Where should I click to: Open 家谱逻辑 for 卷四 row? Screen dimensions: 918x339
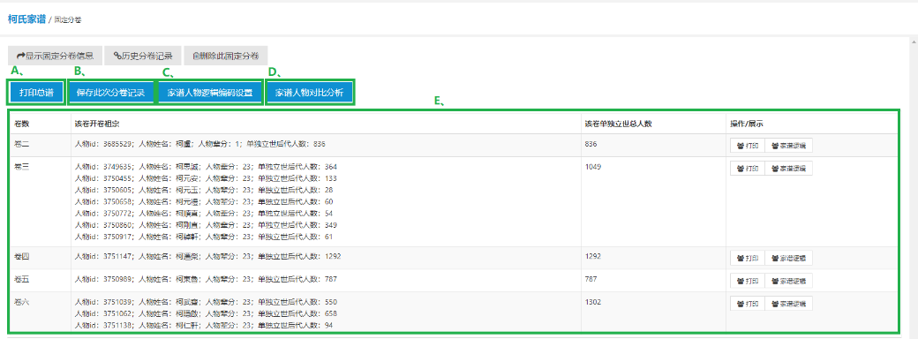(788, 258)
